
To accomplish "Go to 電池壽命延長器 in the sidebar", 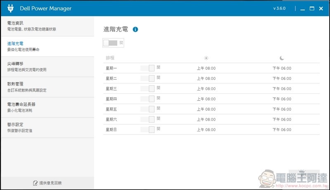I will [x=47, y=107].
